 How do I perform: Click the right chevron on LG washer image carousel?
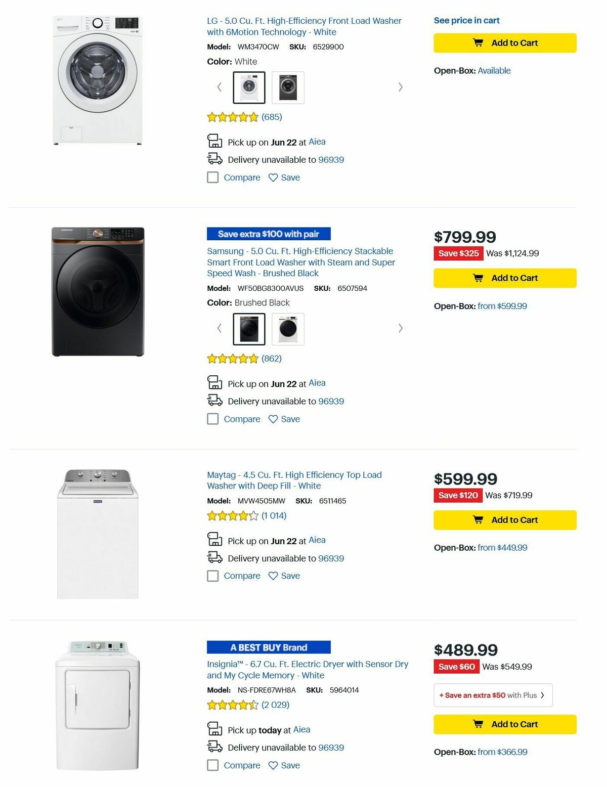click(400, 87)
